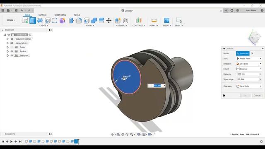Expand the Bodies folder
The width and height of the screenshot is (265, 149).
click(7, 51)
